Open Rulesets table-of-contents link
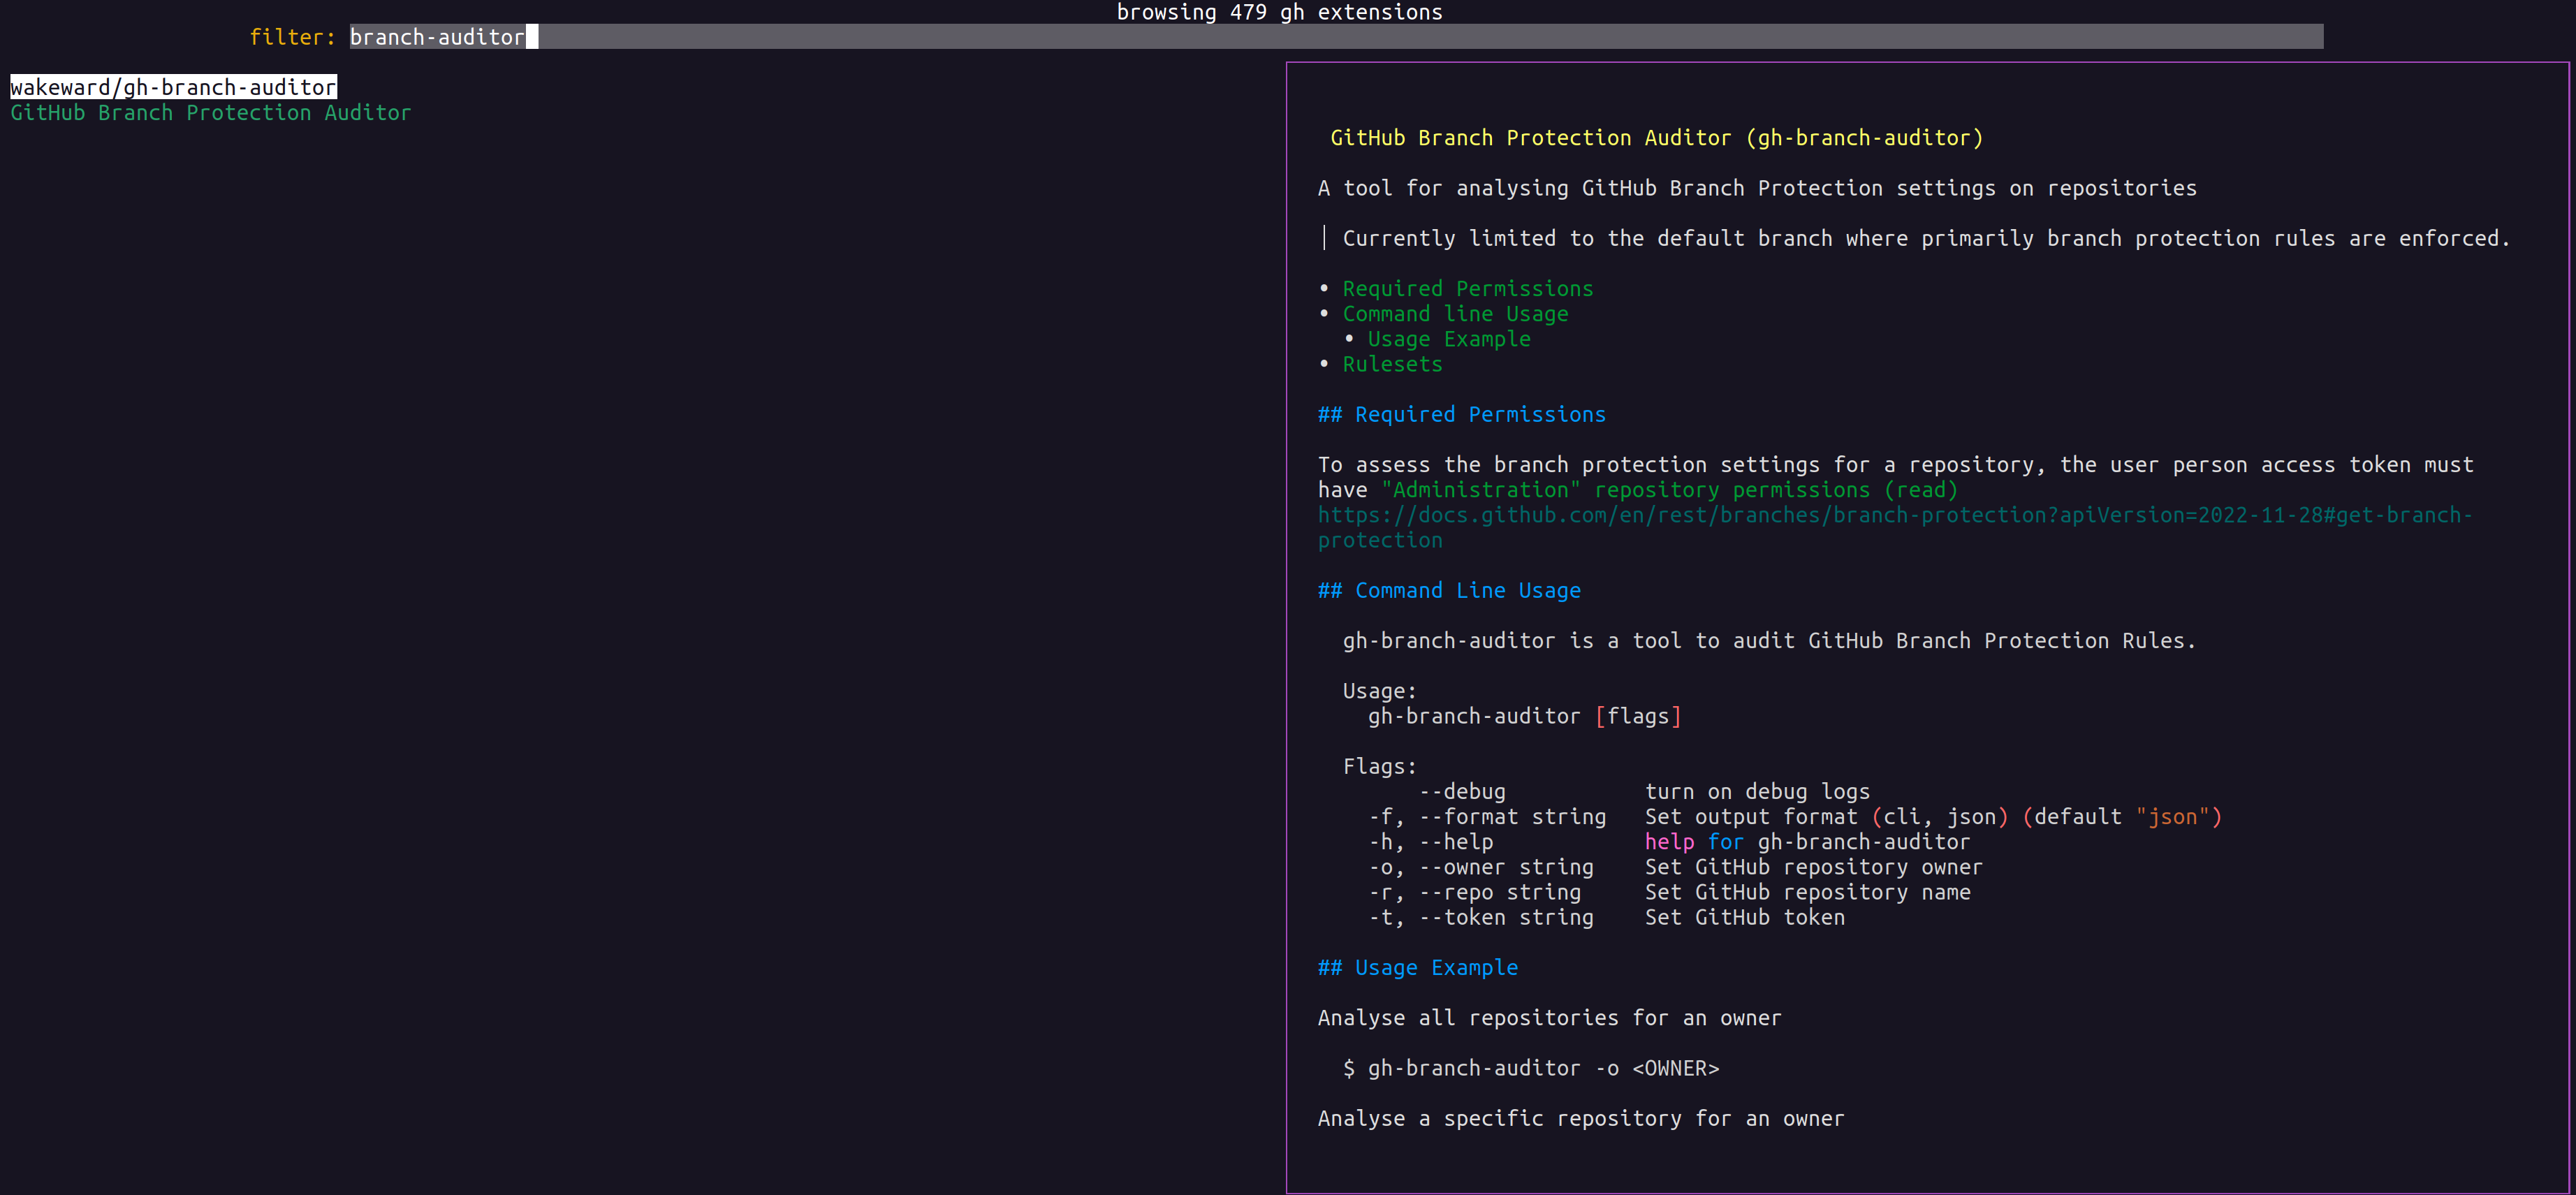The height and width of the screenshot is (1195, 2576). [1392, 364]
